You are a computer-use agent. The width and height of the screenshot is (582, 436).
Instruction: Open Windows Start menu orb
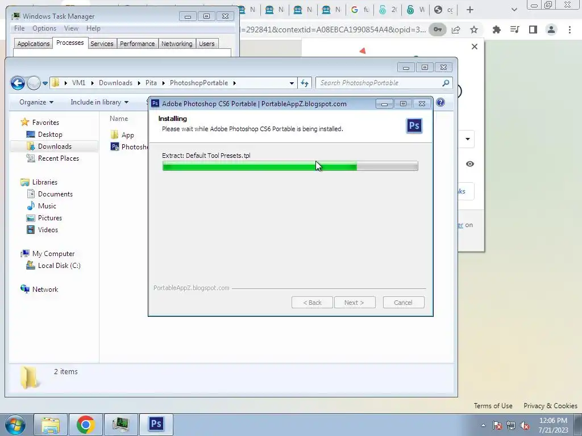(15, 425)
